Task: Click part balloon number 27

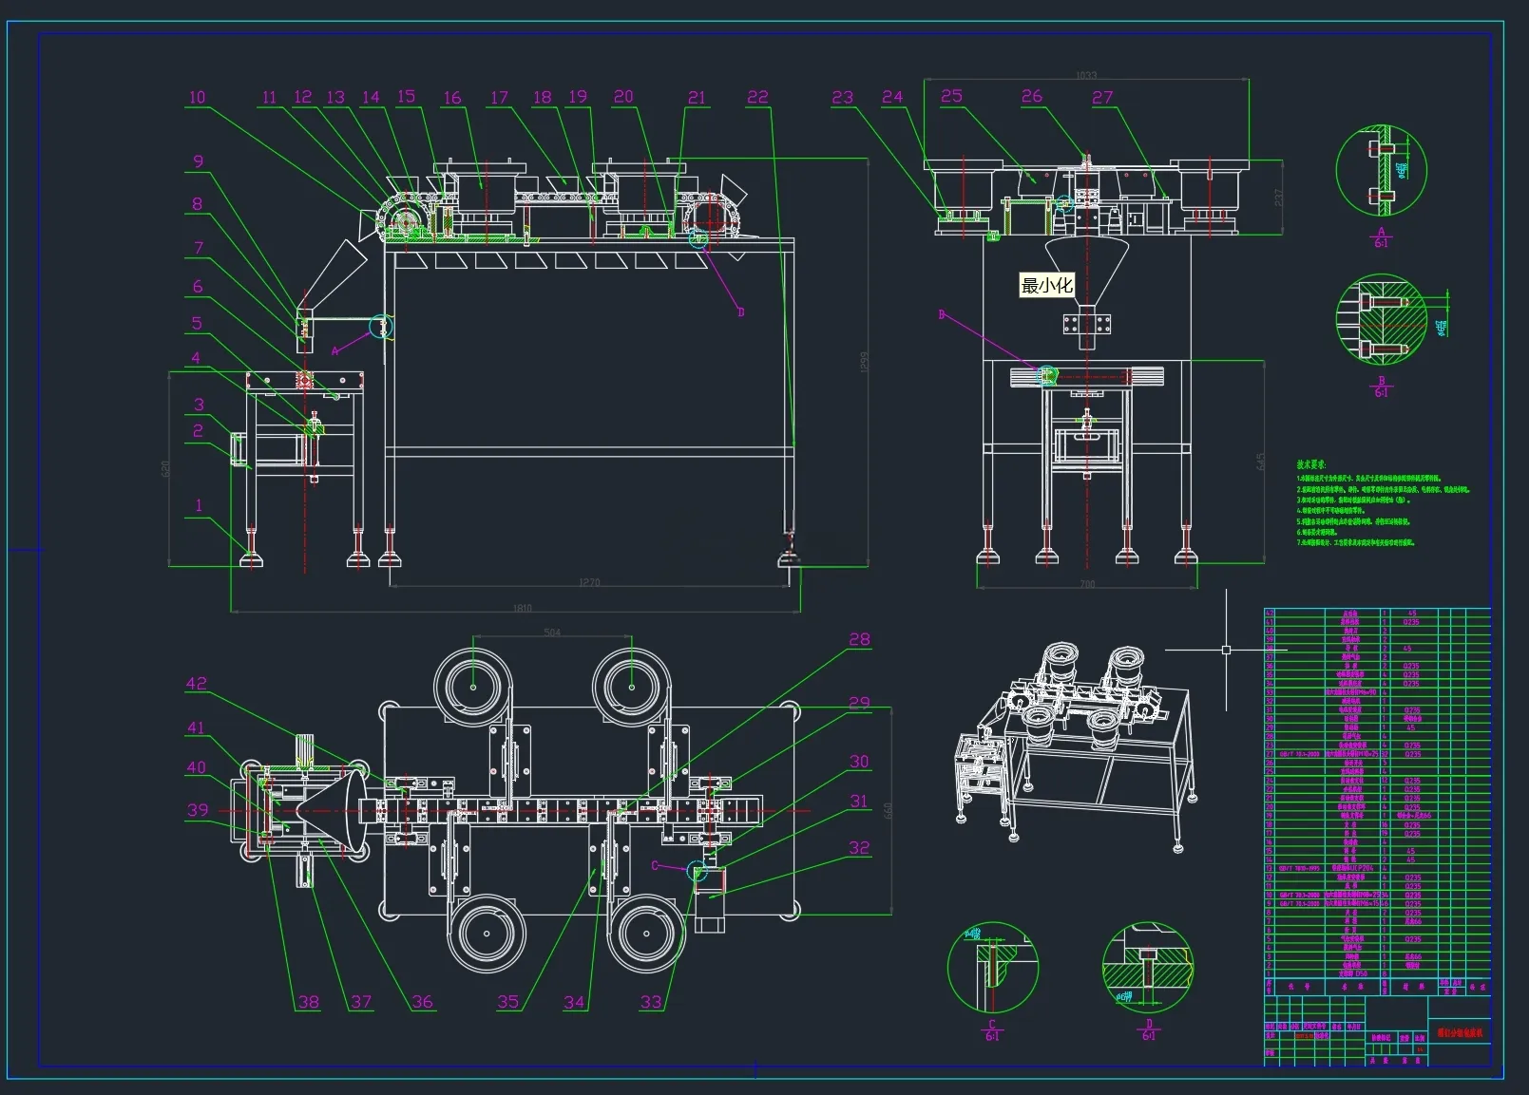Action: click(1102, 97)
